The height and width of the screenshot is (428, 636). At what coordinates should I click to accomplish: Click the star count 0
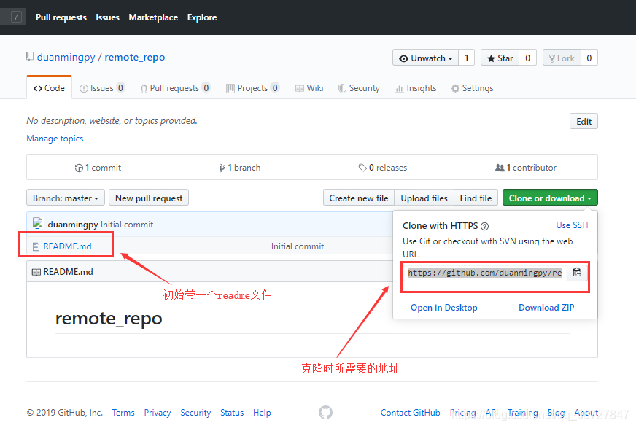527,58
